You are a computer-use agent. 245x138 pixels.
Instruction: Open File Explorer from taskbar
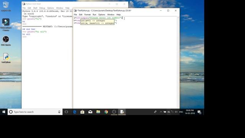[98, 112]
